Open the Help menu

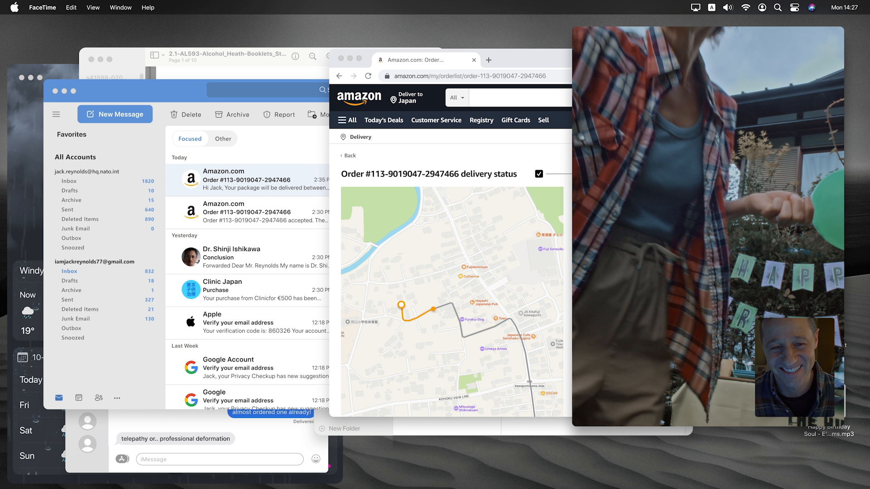click(148, 7)
